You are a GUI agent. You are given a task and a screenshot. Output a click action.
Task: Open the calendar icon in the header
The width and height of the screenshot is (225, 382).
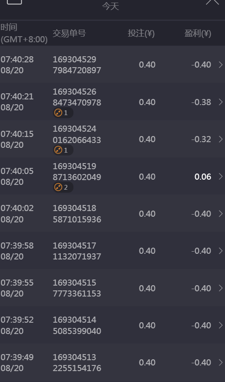tap(14, 1)
